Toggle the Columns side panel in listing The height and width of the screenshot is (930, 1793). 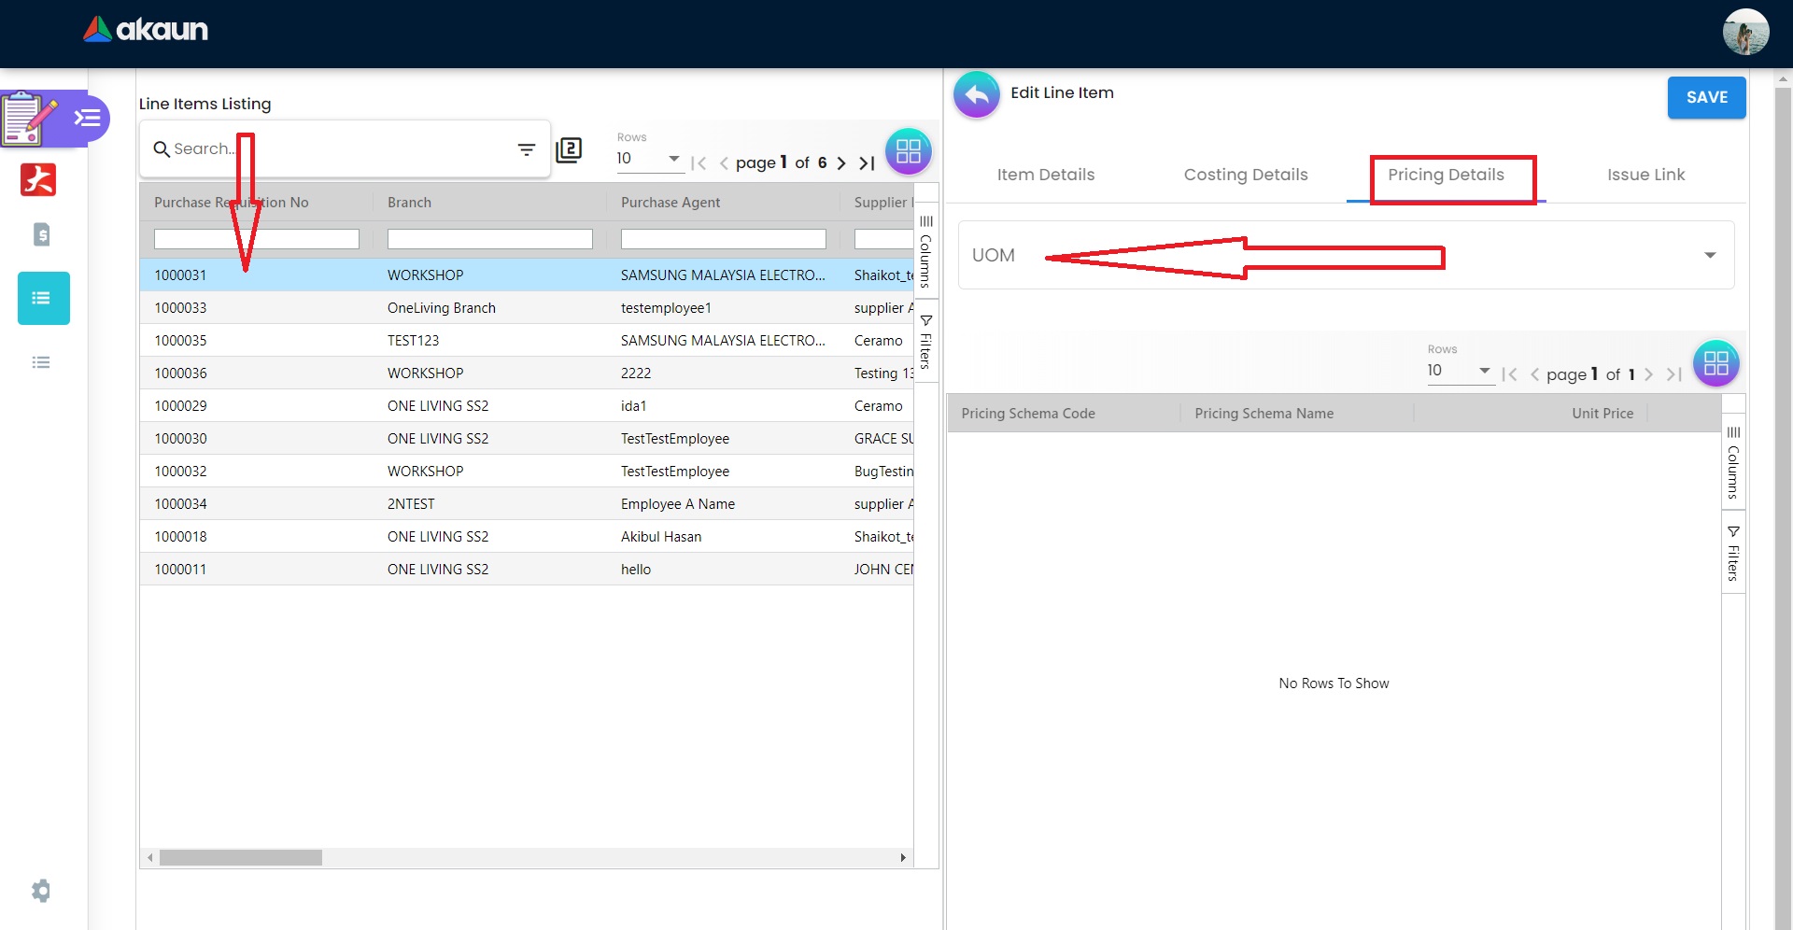[925, 251]
